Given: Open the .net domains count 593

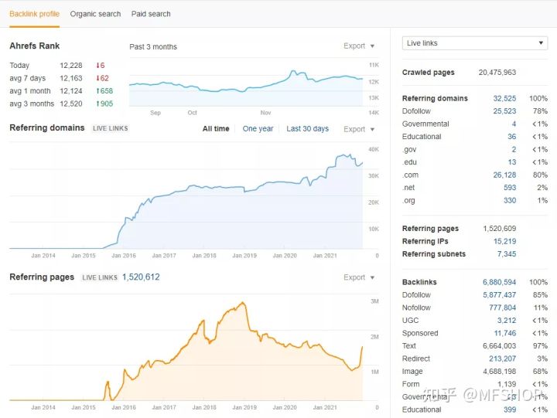Looking at the screenshot, I should 510,188.
